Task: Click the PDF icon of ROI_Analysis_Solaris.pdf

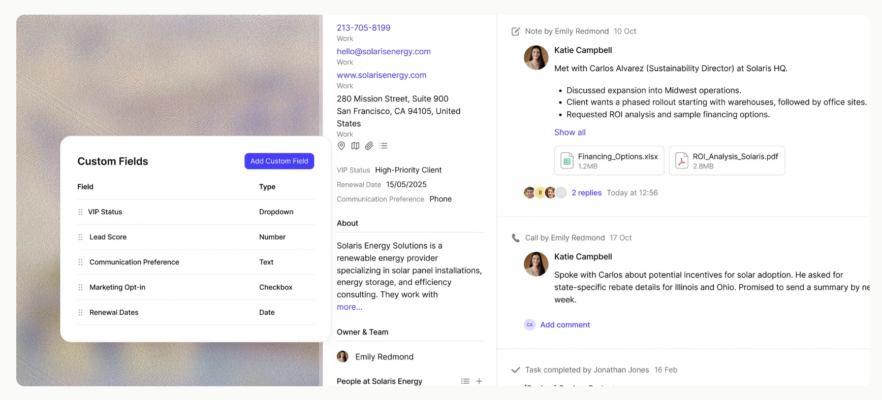Action: [x=682, y=161]
